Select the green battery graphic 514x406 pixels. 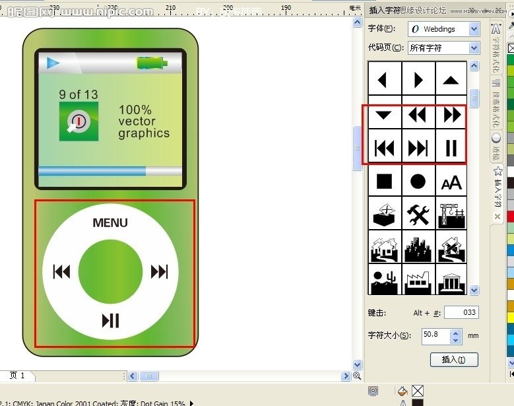pyautogui.click(x=152, y=63)
